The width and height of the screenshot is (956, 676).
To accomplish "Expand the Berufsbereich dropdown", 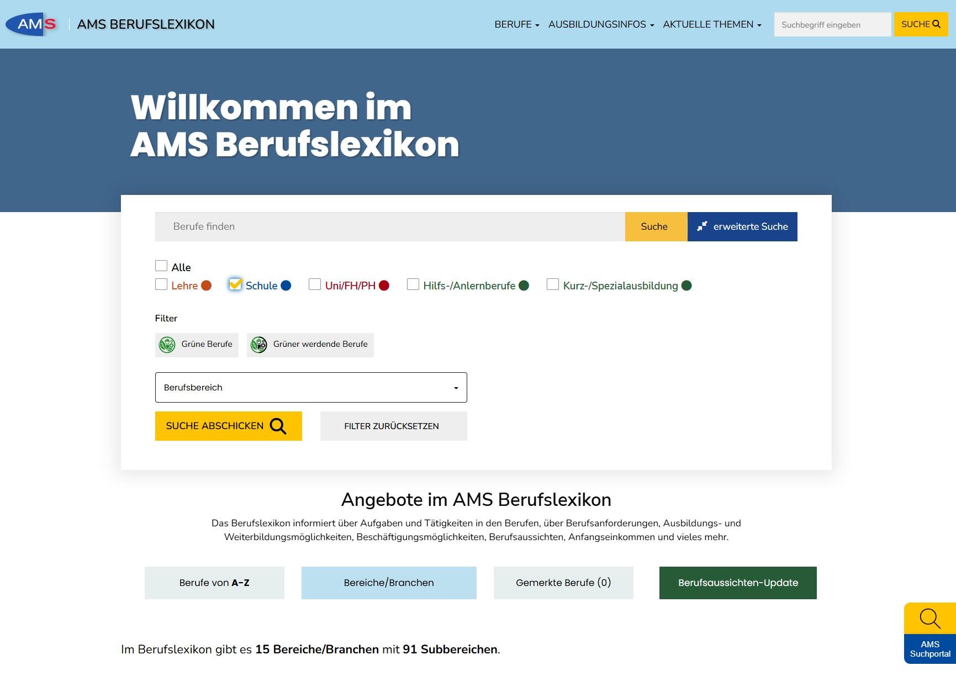I will [311, 387].
